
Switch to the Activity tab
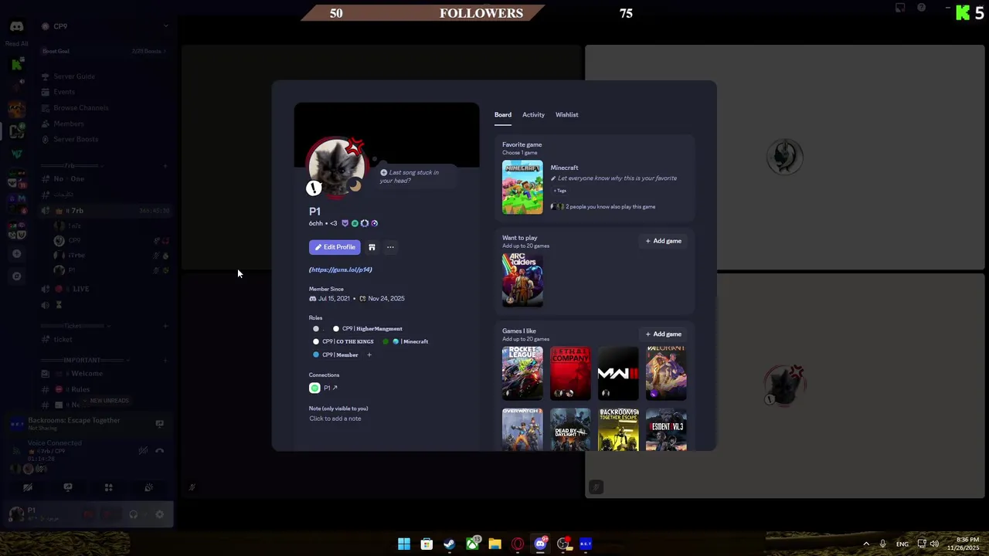pyautogui.click(x=533, y=114)
